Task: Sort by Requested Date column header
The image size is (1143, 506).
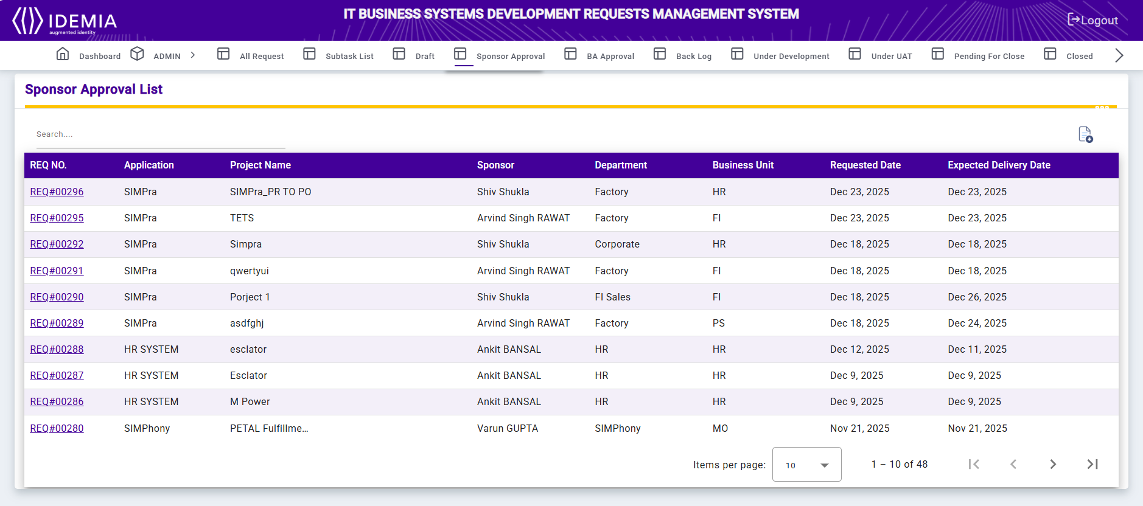Action: (865, 165)
